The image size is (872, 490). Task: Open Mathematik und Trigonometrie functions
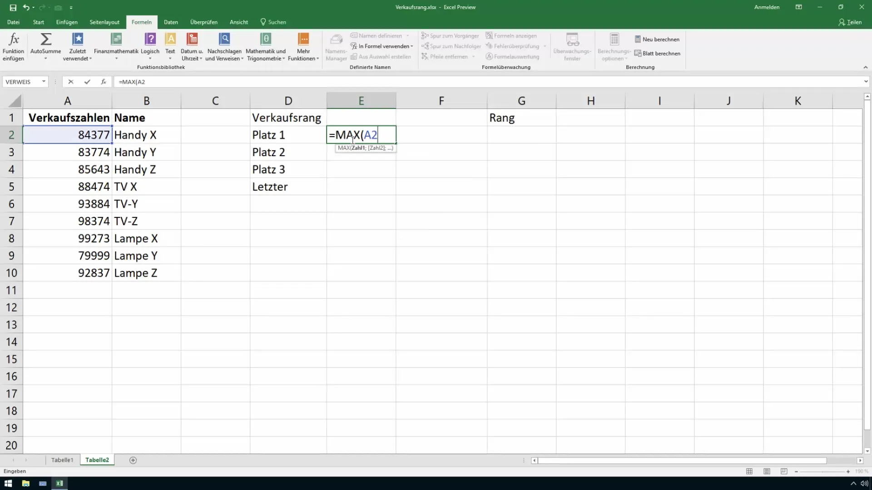click(x=266, y=46)
